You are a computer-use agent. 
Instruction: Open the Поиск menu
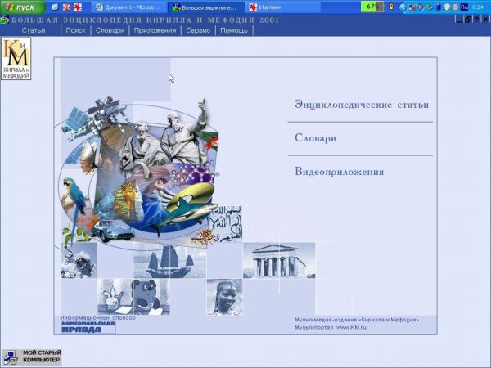[75, 30]
